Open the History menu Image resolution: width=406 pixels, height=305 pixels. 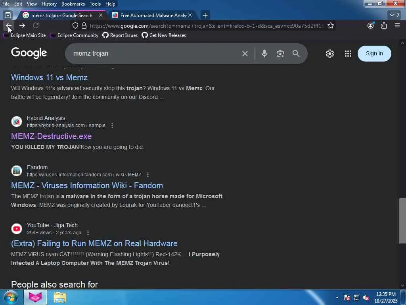point(49,4)
